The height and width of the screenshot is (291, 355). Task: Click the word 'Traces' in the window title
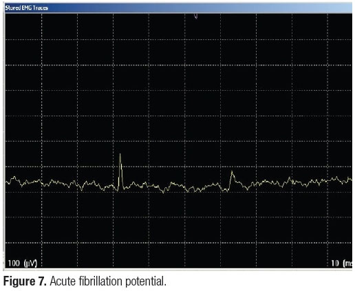(x=41, y=8)
